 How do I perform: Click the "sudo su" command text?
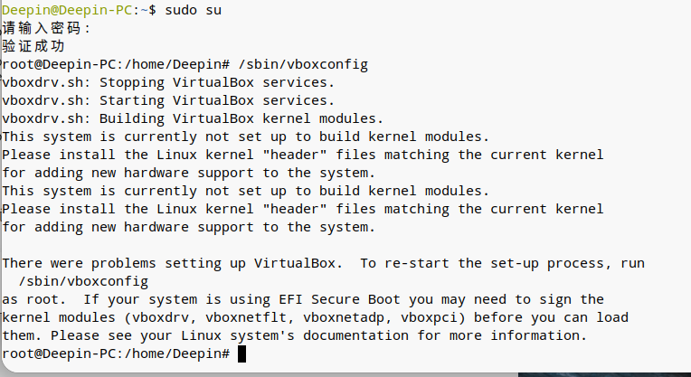click(x=191, y=10)
